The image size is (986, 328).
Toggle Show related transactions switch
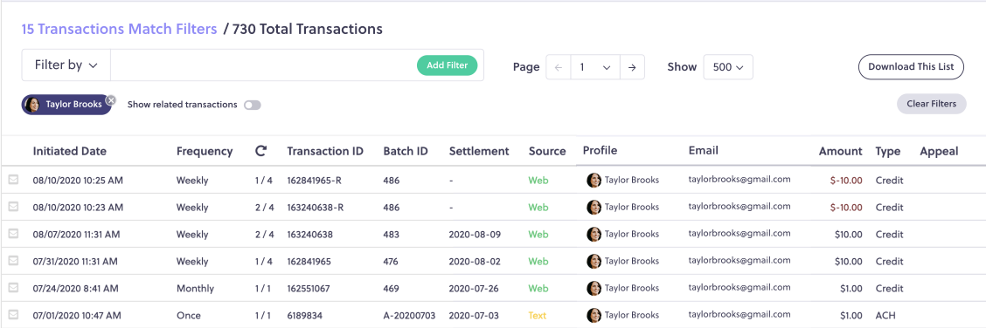point(253,106)
